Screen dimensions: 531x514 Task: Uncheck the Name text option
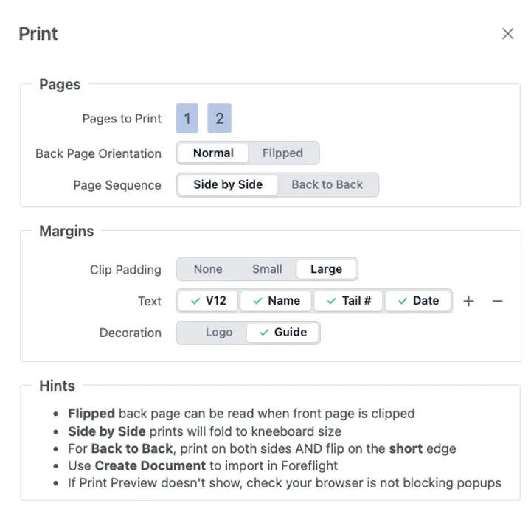click(276, 301)
